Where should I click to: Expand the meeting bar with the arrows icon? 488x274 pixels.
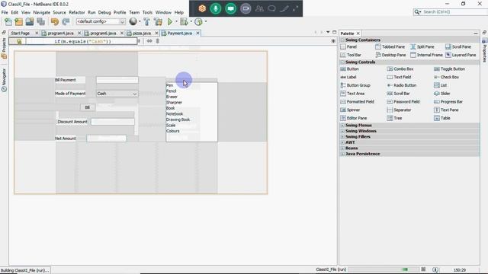click(x=295, y=8)
